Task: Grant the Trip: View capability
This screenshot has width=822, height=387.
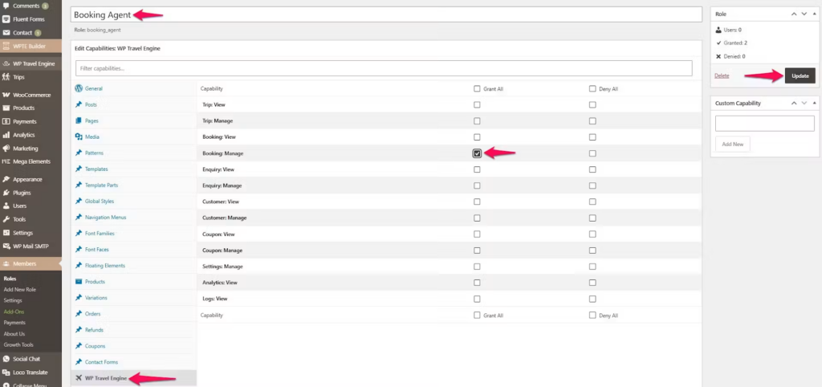Action: pos(477,105)
